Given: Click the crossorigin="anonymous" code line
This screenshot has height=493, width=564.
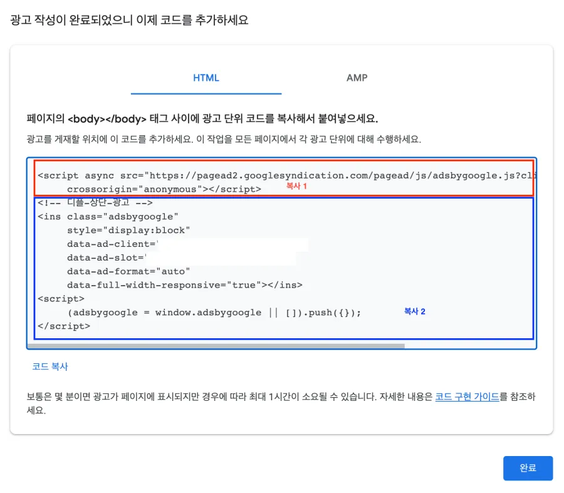Looking at the screenshot, I should [x=164, y=189].
